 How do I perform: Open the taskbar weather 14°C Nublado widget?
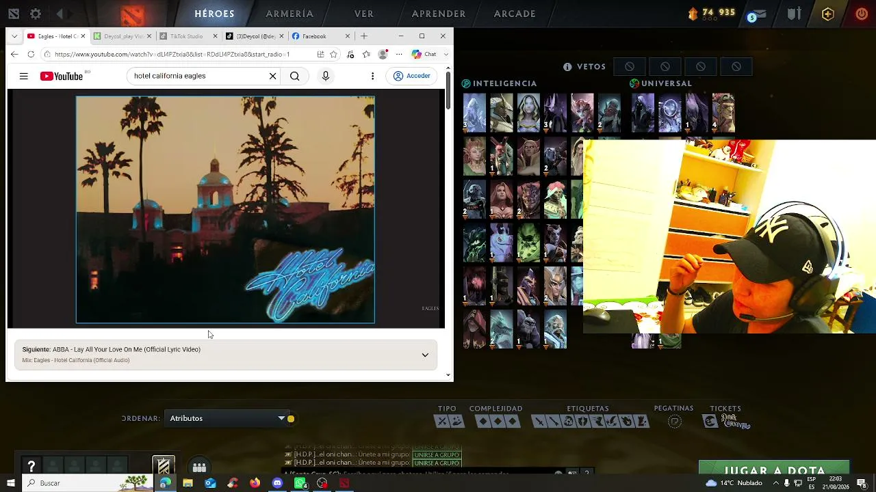734,483
